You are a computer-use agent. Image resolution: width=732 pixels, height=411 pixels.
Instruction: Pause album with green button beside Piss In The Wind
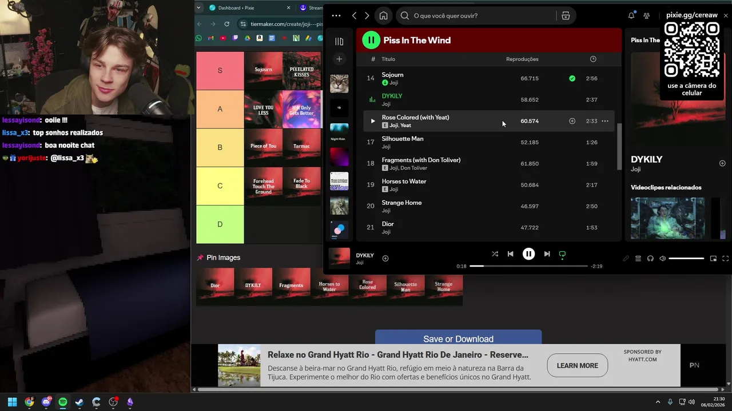(371, 40)
